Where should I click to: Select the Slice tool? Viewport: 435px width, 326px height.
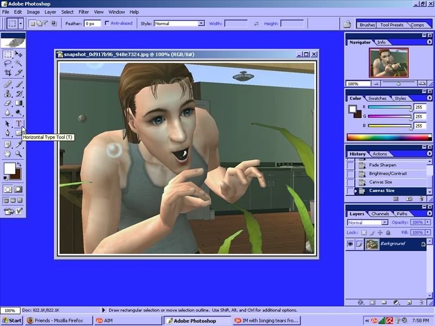18,73
